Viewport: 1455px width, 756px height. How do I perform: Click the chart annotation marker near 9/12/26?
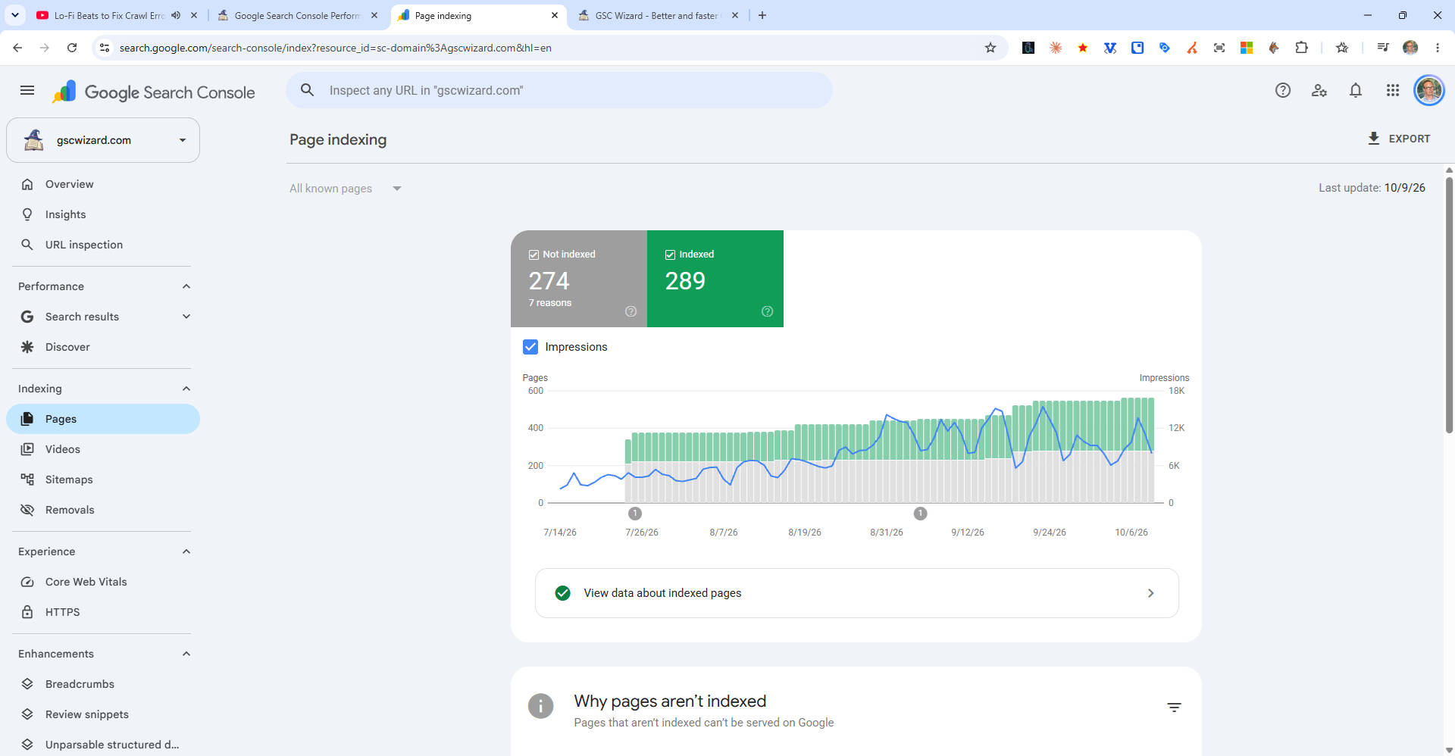920,514
